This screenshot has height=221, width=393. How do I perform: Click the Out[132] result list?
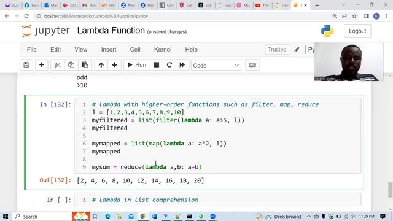[141, 180]
